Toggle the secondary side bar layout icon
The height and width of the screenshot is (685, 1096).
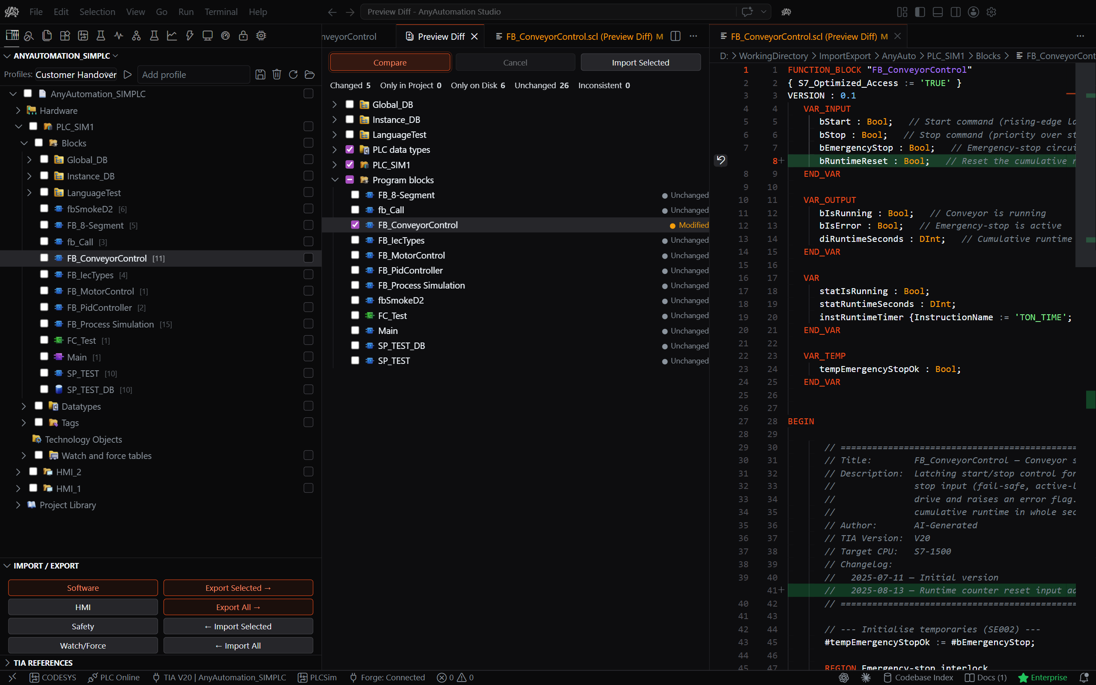point(956,12)
